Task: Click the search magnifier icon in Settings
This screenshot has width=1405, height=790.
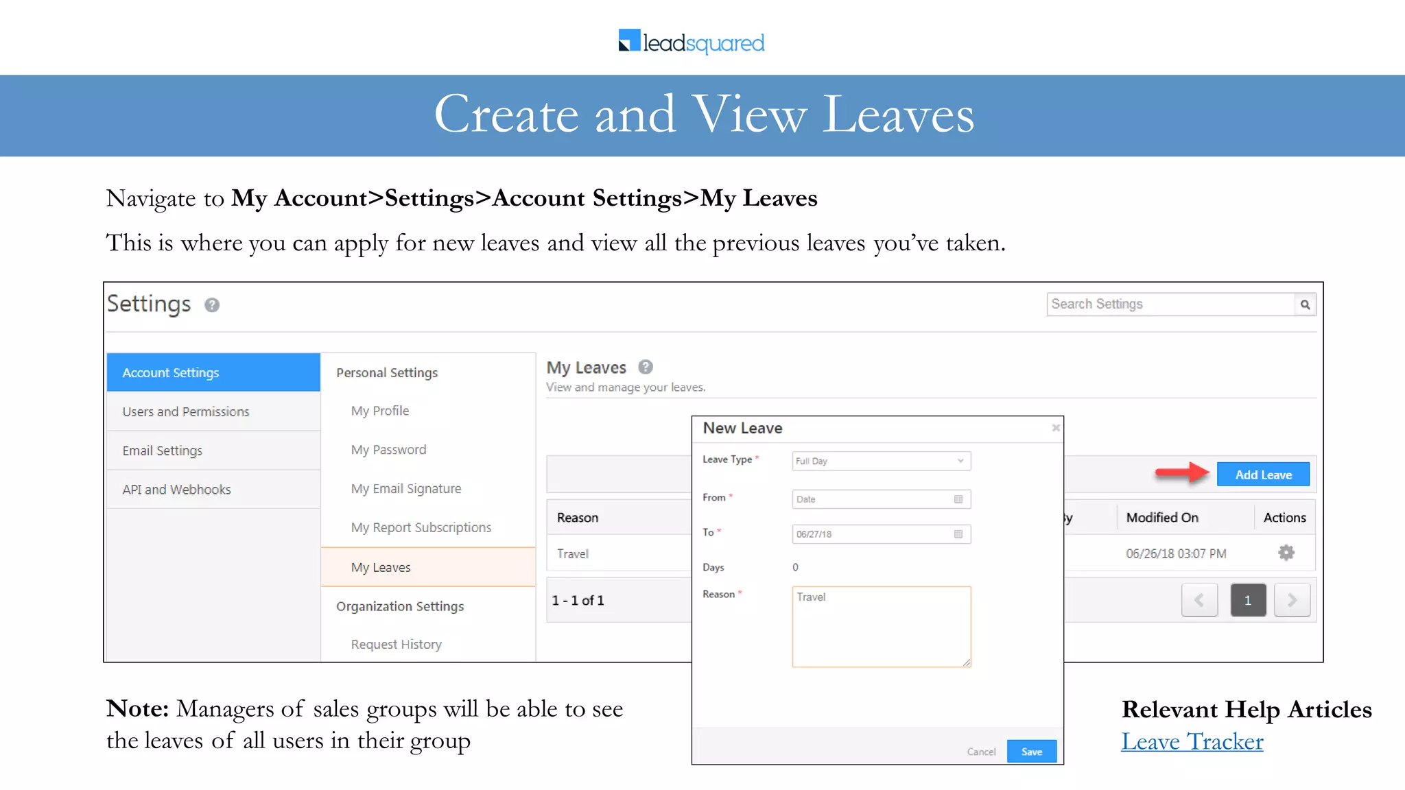Action: 1305,304
